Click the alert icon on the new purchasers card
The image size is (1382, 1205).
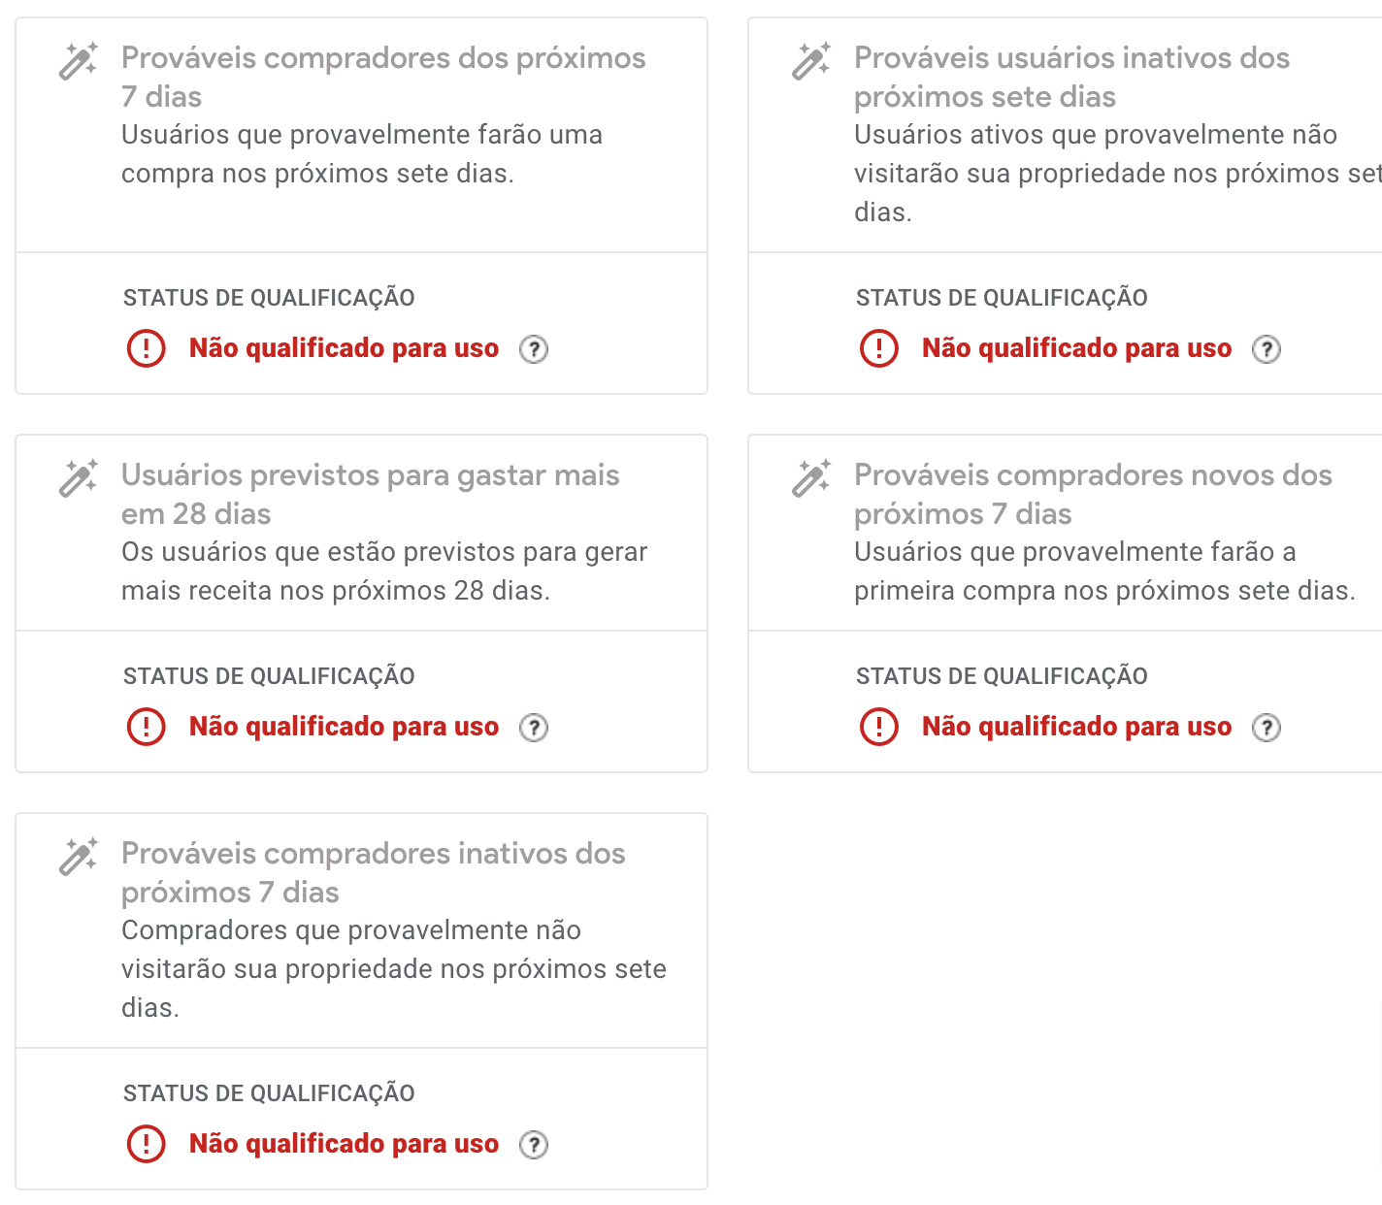878,726
